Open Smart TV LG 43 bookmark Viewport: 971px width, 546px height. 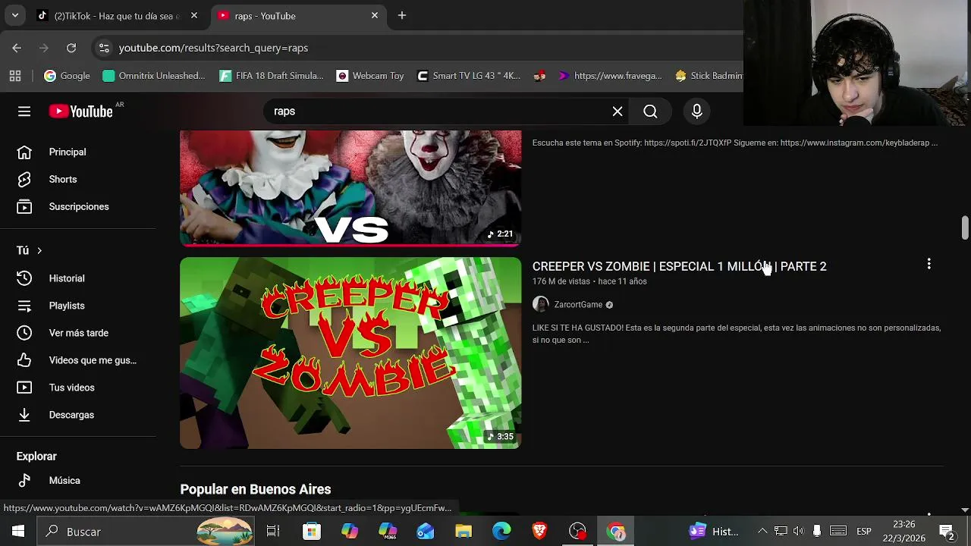(469, 76)
